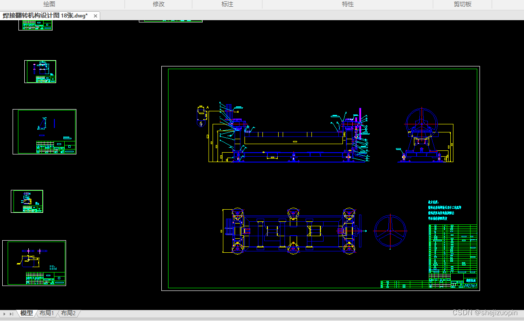The width and height of the screenshot is (524, 321).
Task: Switch to the 布局2 layout tab
Action: tap(68, 313)
